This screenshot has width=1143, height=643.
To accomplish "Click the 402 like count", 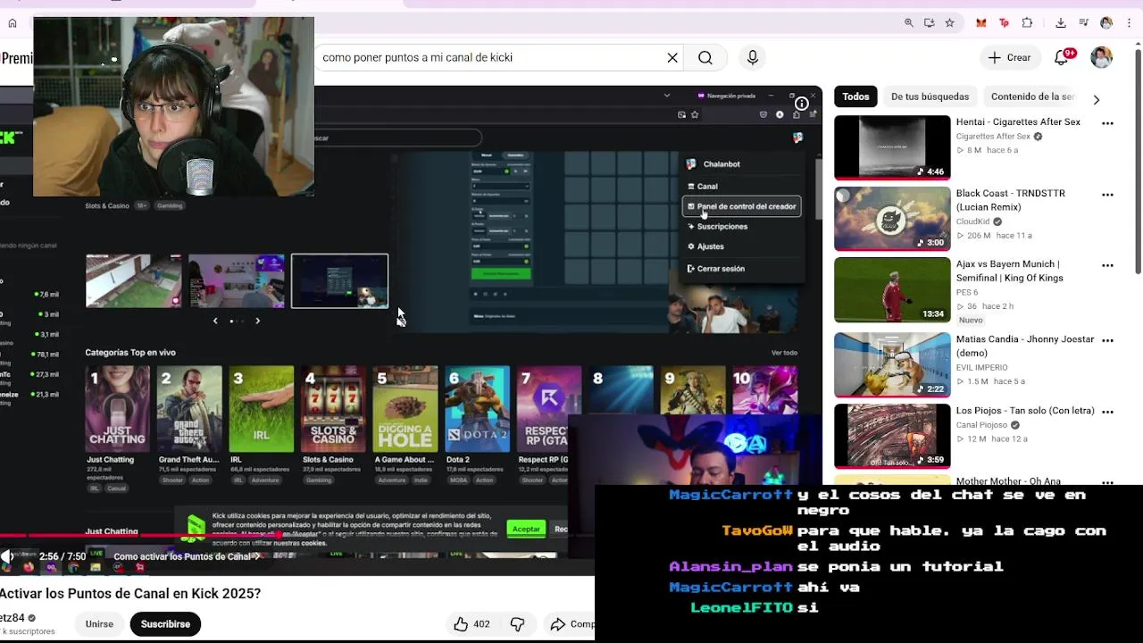I will [x=481, y=624].
